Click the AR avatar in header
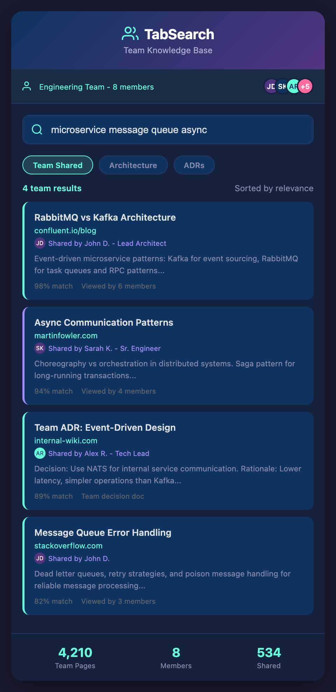Image resolution: width=336 pixels, height=692 pixels. 293,86
